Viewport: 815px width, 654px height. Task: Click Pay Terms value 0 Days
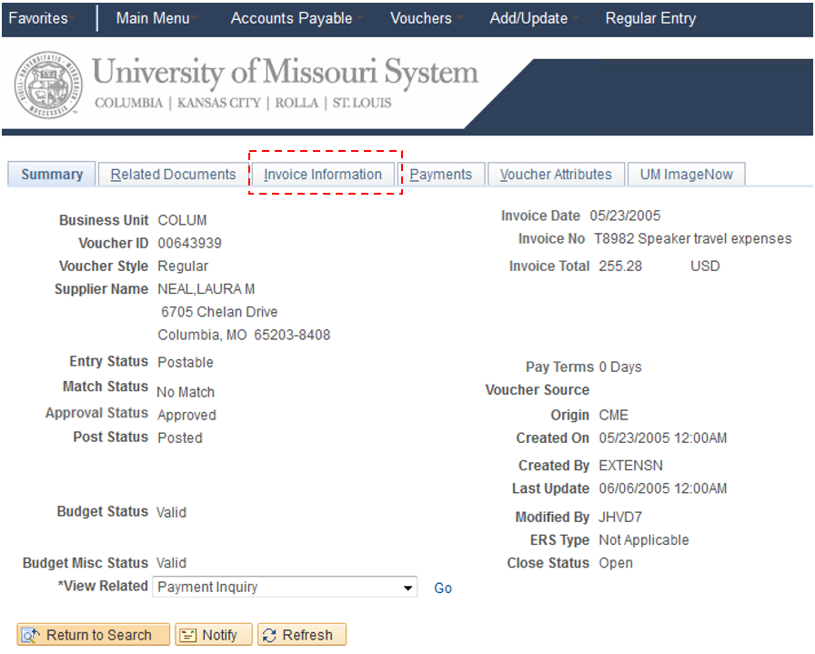(620, 367)
